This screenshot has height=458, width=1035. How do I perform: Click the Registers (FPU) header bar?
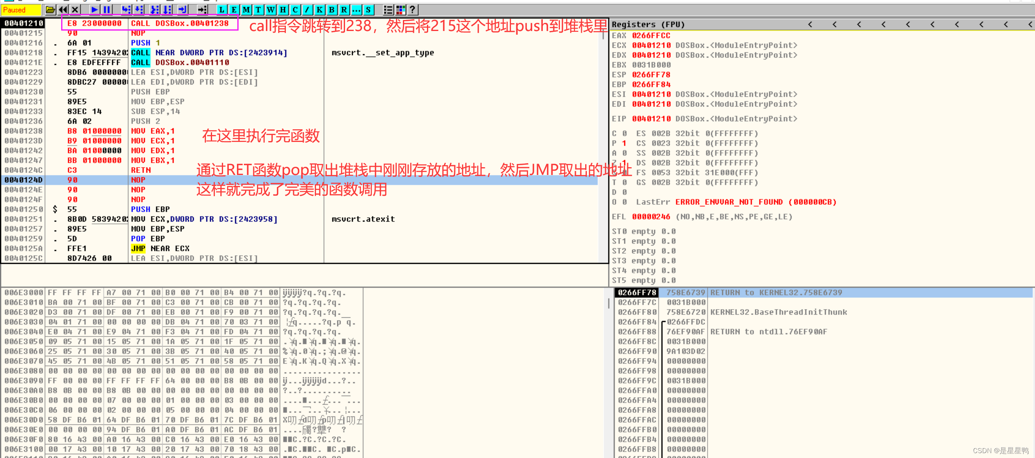tap(822, 24)
